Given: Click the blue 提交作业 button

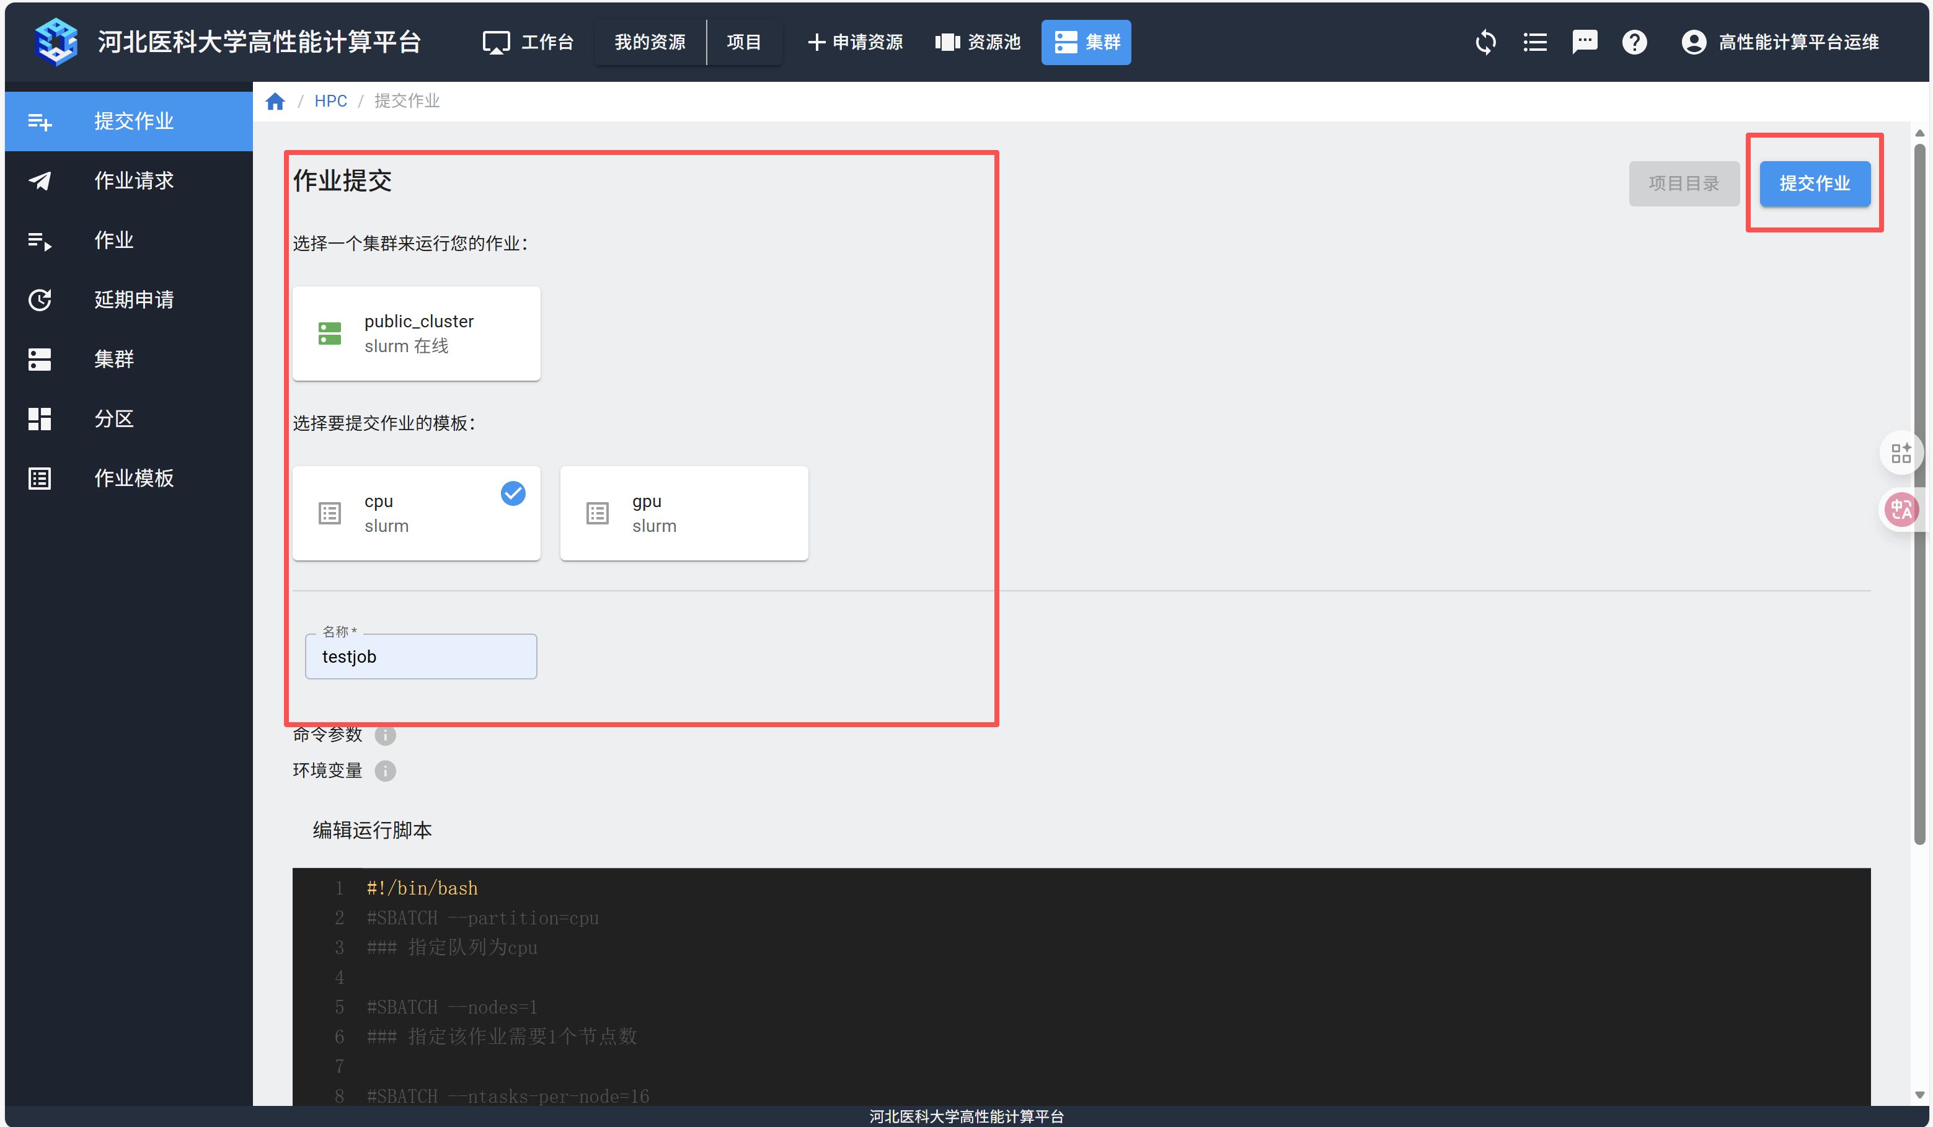Looking at the screenshot, I should coord(1814,183).
